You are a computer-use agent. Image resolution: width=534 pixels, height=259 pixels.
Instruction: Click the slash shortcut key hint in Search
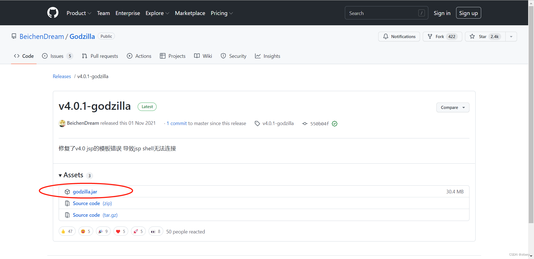421,13
